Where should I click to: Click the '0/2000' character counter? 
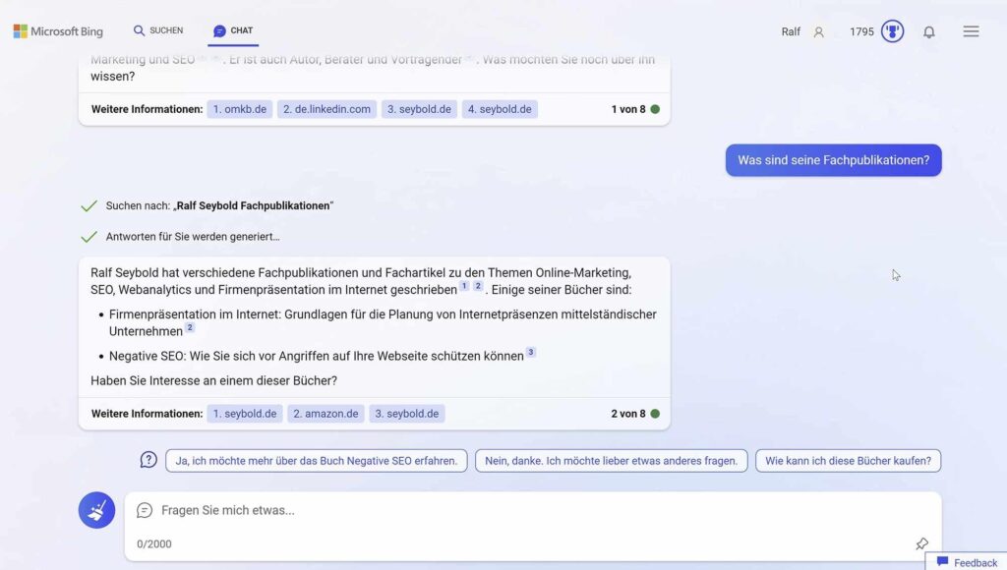coord(154,543)
